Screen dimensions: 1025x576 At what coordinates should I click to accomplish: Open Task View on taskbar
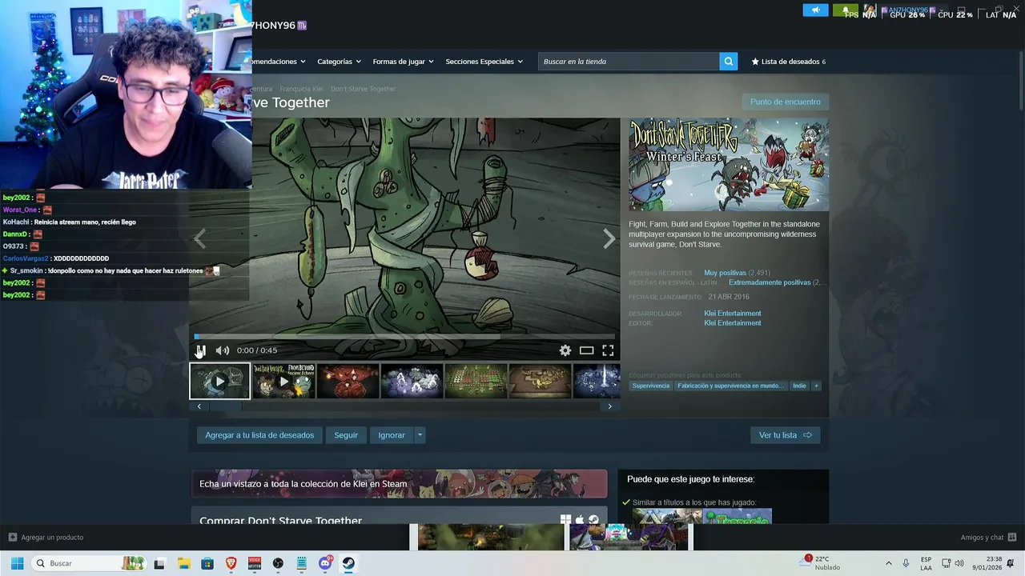159,563
